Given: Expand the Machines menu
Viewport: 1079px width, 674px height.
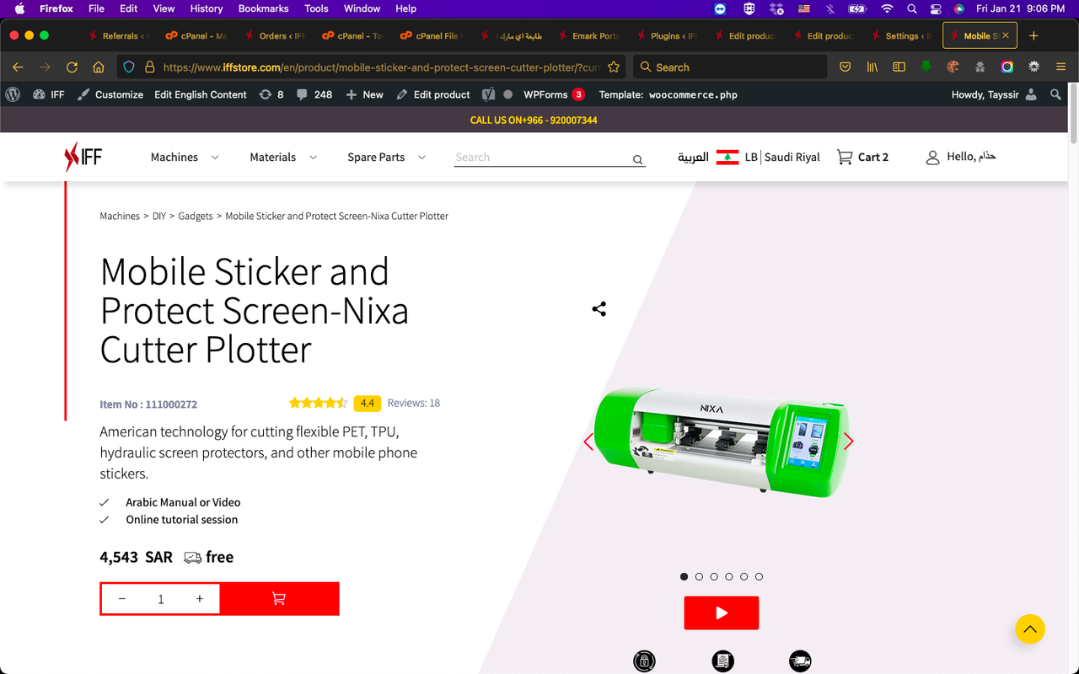Looking at the screenshot, I should 185,157.
